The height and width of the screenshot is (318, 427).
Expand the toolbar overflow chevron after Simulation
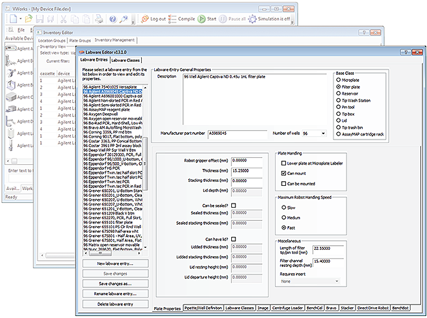click(x=292, y=22)
